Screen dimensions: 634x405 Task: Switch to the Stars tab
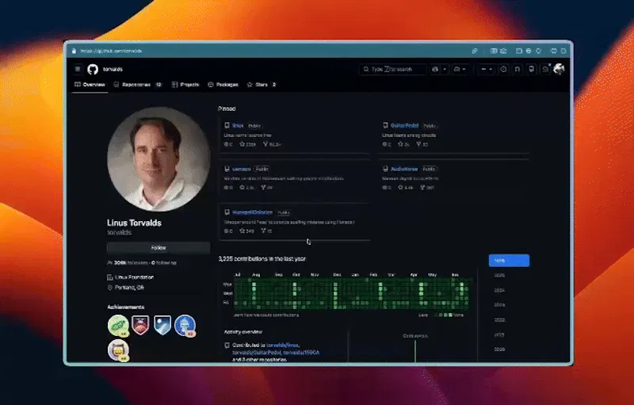point(262,85)
